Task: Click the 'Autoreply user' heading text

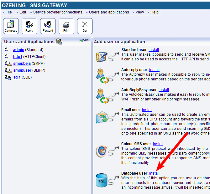Action: pyautogui.click(x=134, y=70)
